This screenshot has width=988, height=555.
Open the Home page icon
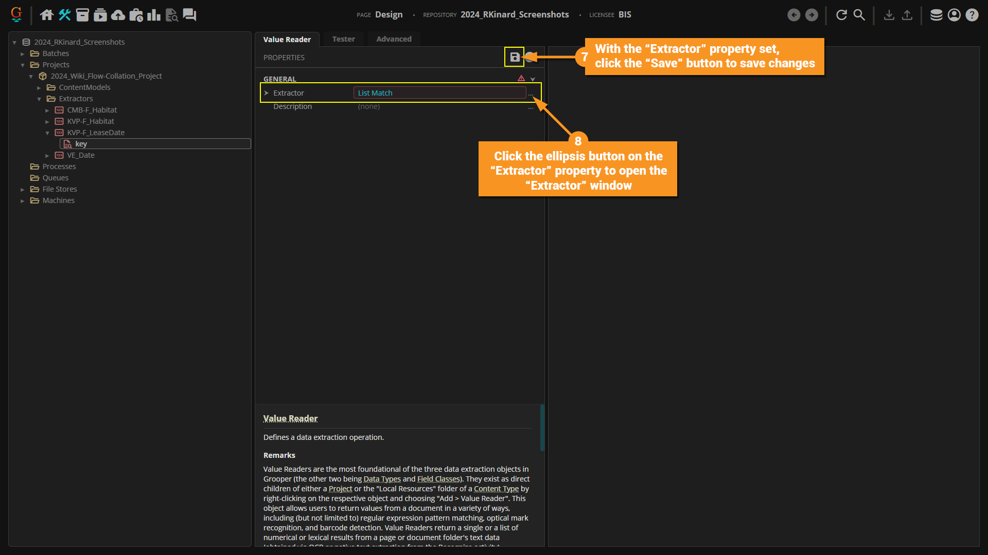47,15
